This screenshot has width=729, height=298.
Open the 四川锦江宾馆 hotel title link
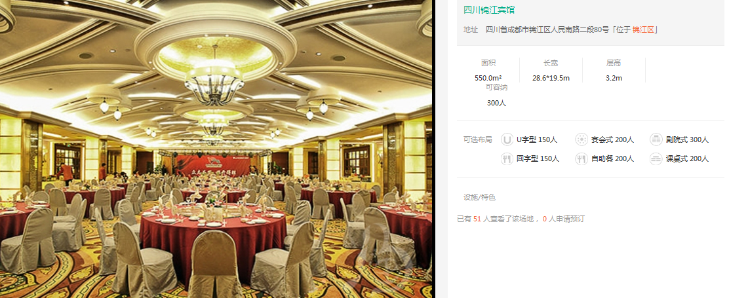coord(489,10)
